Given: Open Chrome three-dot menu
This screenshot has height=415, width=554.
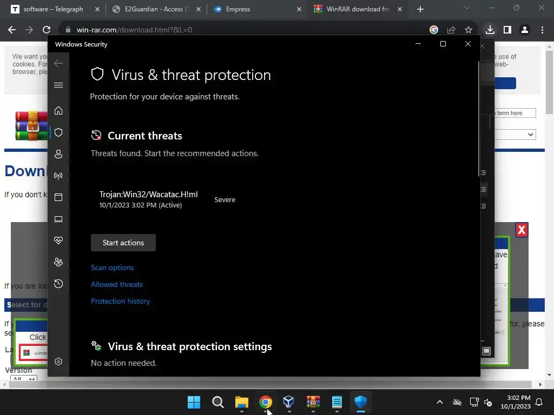Looking at the screenshot, I should tap(542, 30).
